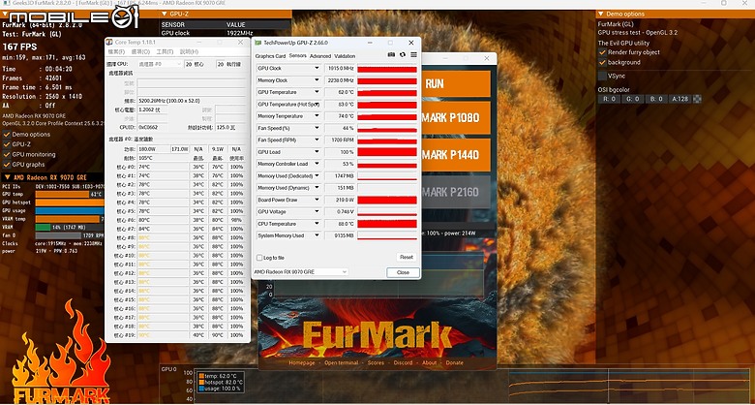Adjust the OSI bgcolor G:0 field
This screenshot has width=755, height=405.
pos(633,100)
